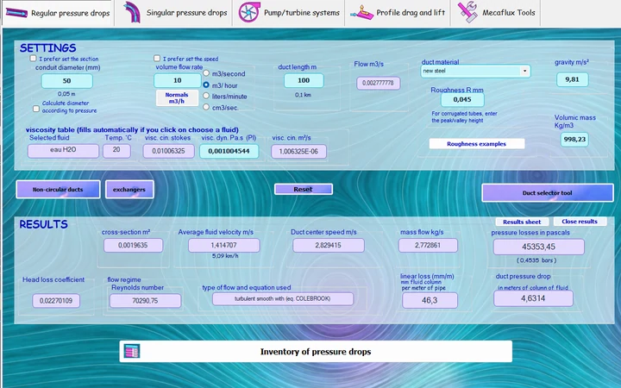Click the average fluid velocity value 1,414707

point(223,246)
